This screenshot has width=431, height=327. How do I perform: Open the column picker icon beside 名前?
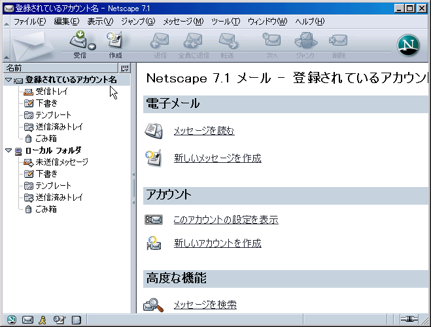click(x=124, y=68)
